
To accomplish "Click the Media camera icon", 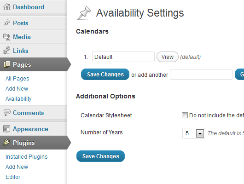I will pos(7,37).
